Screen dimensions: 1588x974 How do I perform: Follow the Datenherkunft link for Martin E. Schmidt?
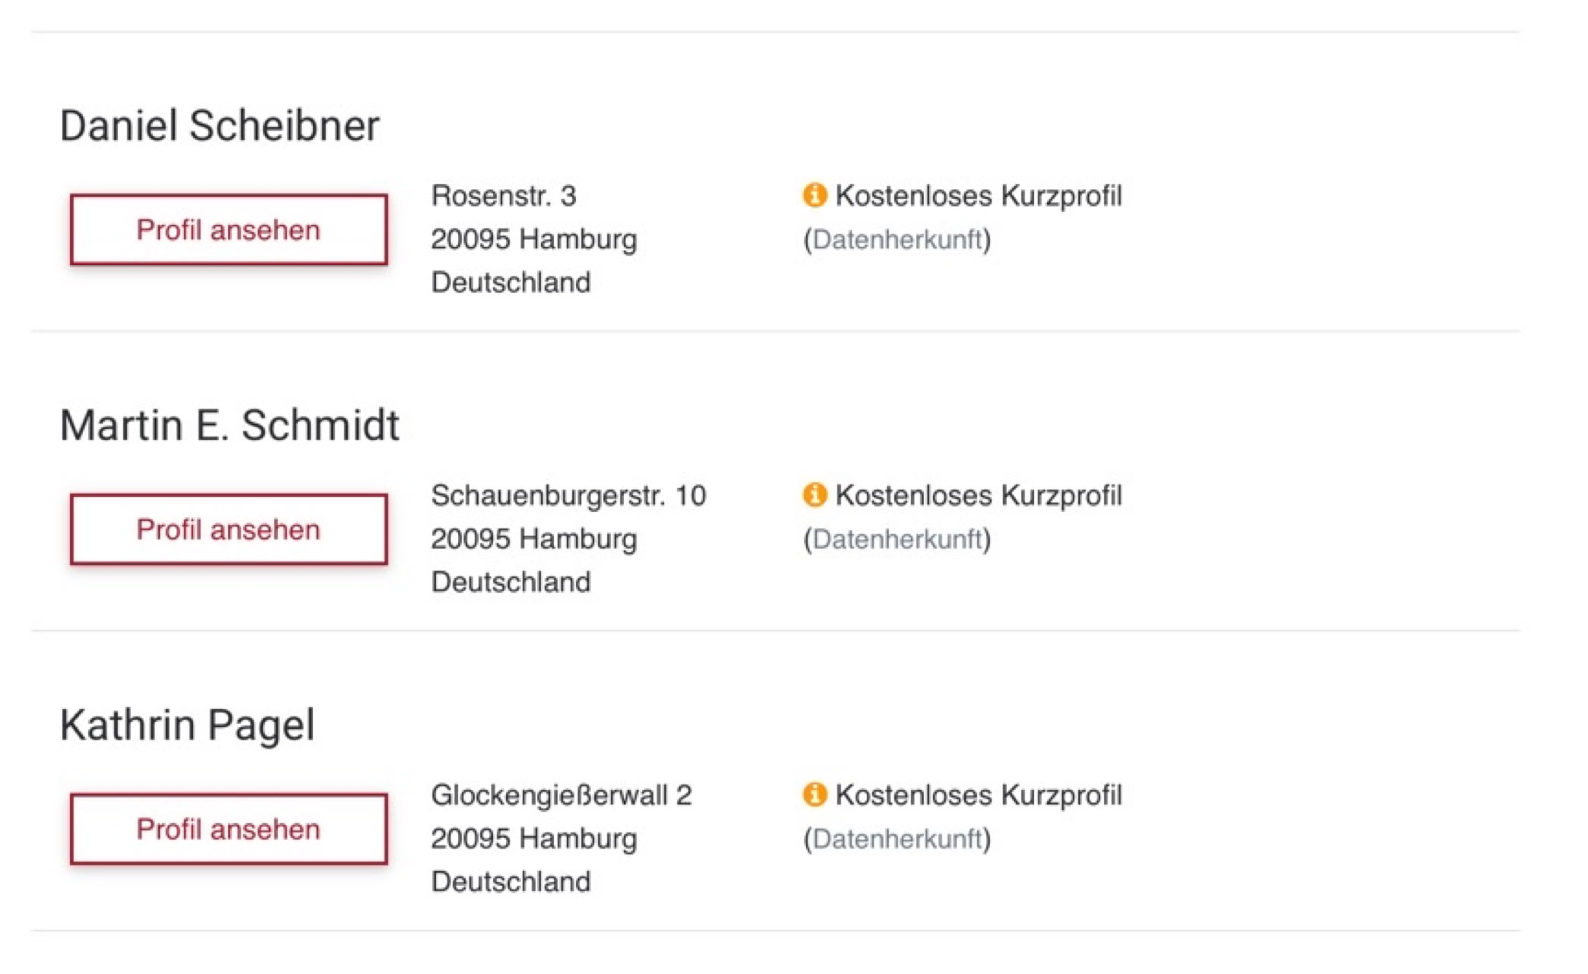pos(897,539)
